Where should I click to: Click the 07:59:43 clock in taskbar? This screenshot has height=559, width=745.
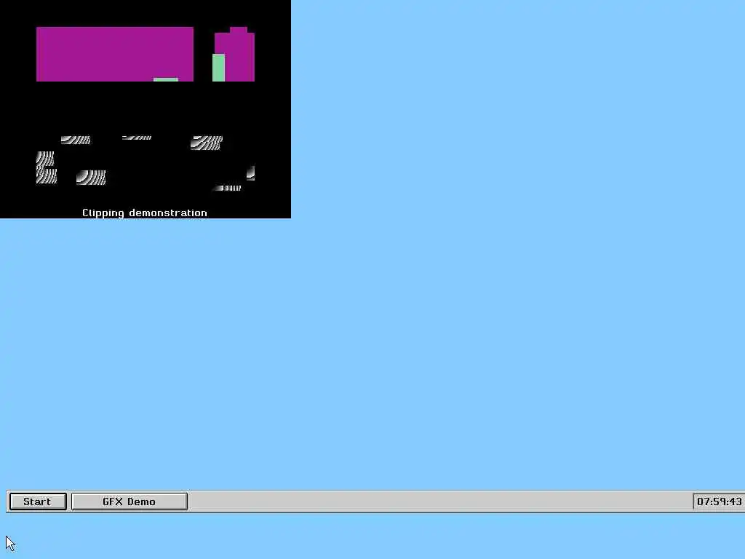point(719,501)
